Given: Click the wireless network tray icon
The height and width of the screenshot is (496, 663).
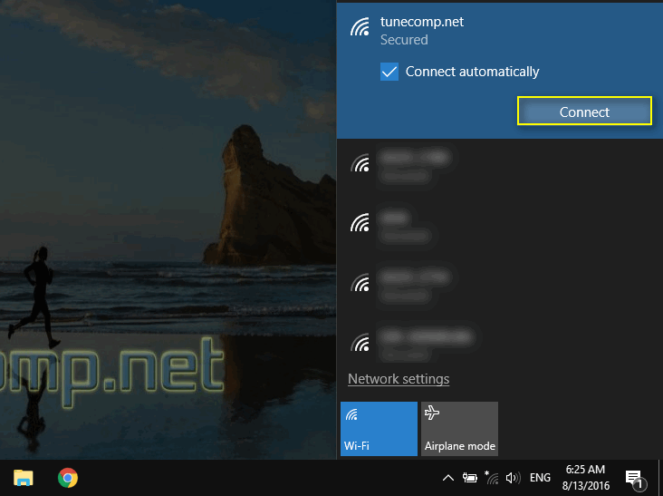Looking at the screenshot, I should point(493,478).
